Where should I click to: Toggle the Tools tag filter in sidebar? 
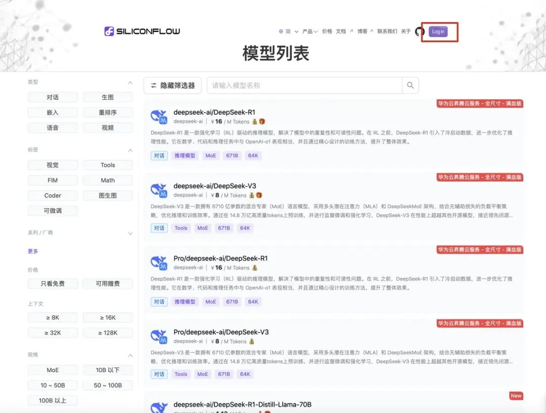click(x=108, y=165)
